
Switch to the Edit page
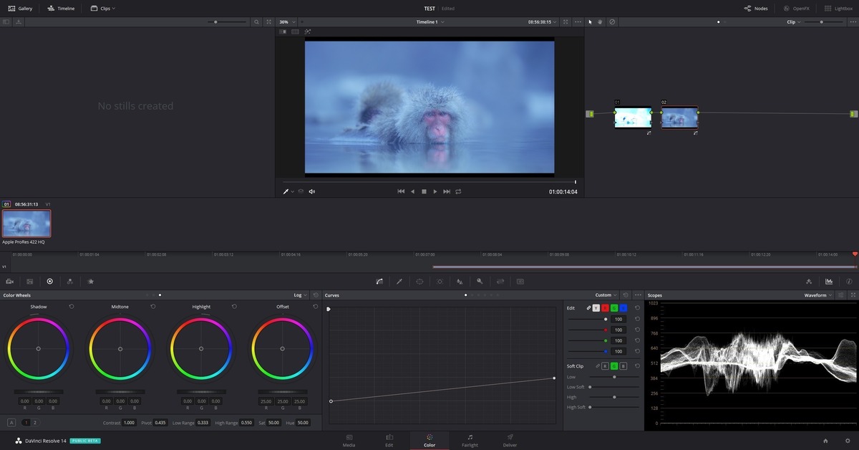pyautogui.click(x=389, y=440)
